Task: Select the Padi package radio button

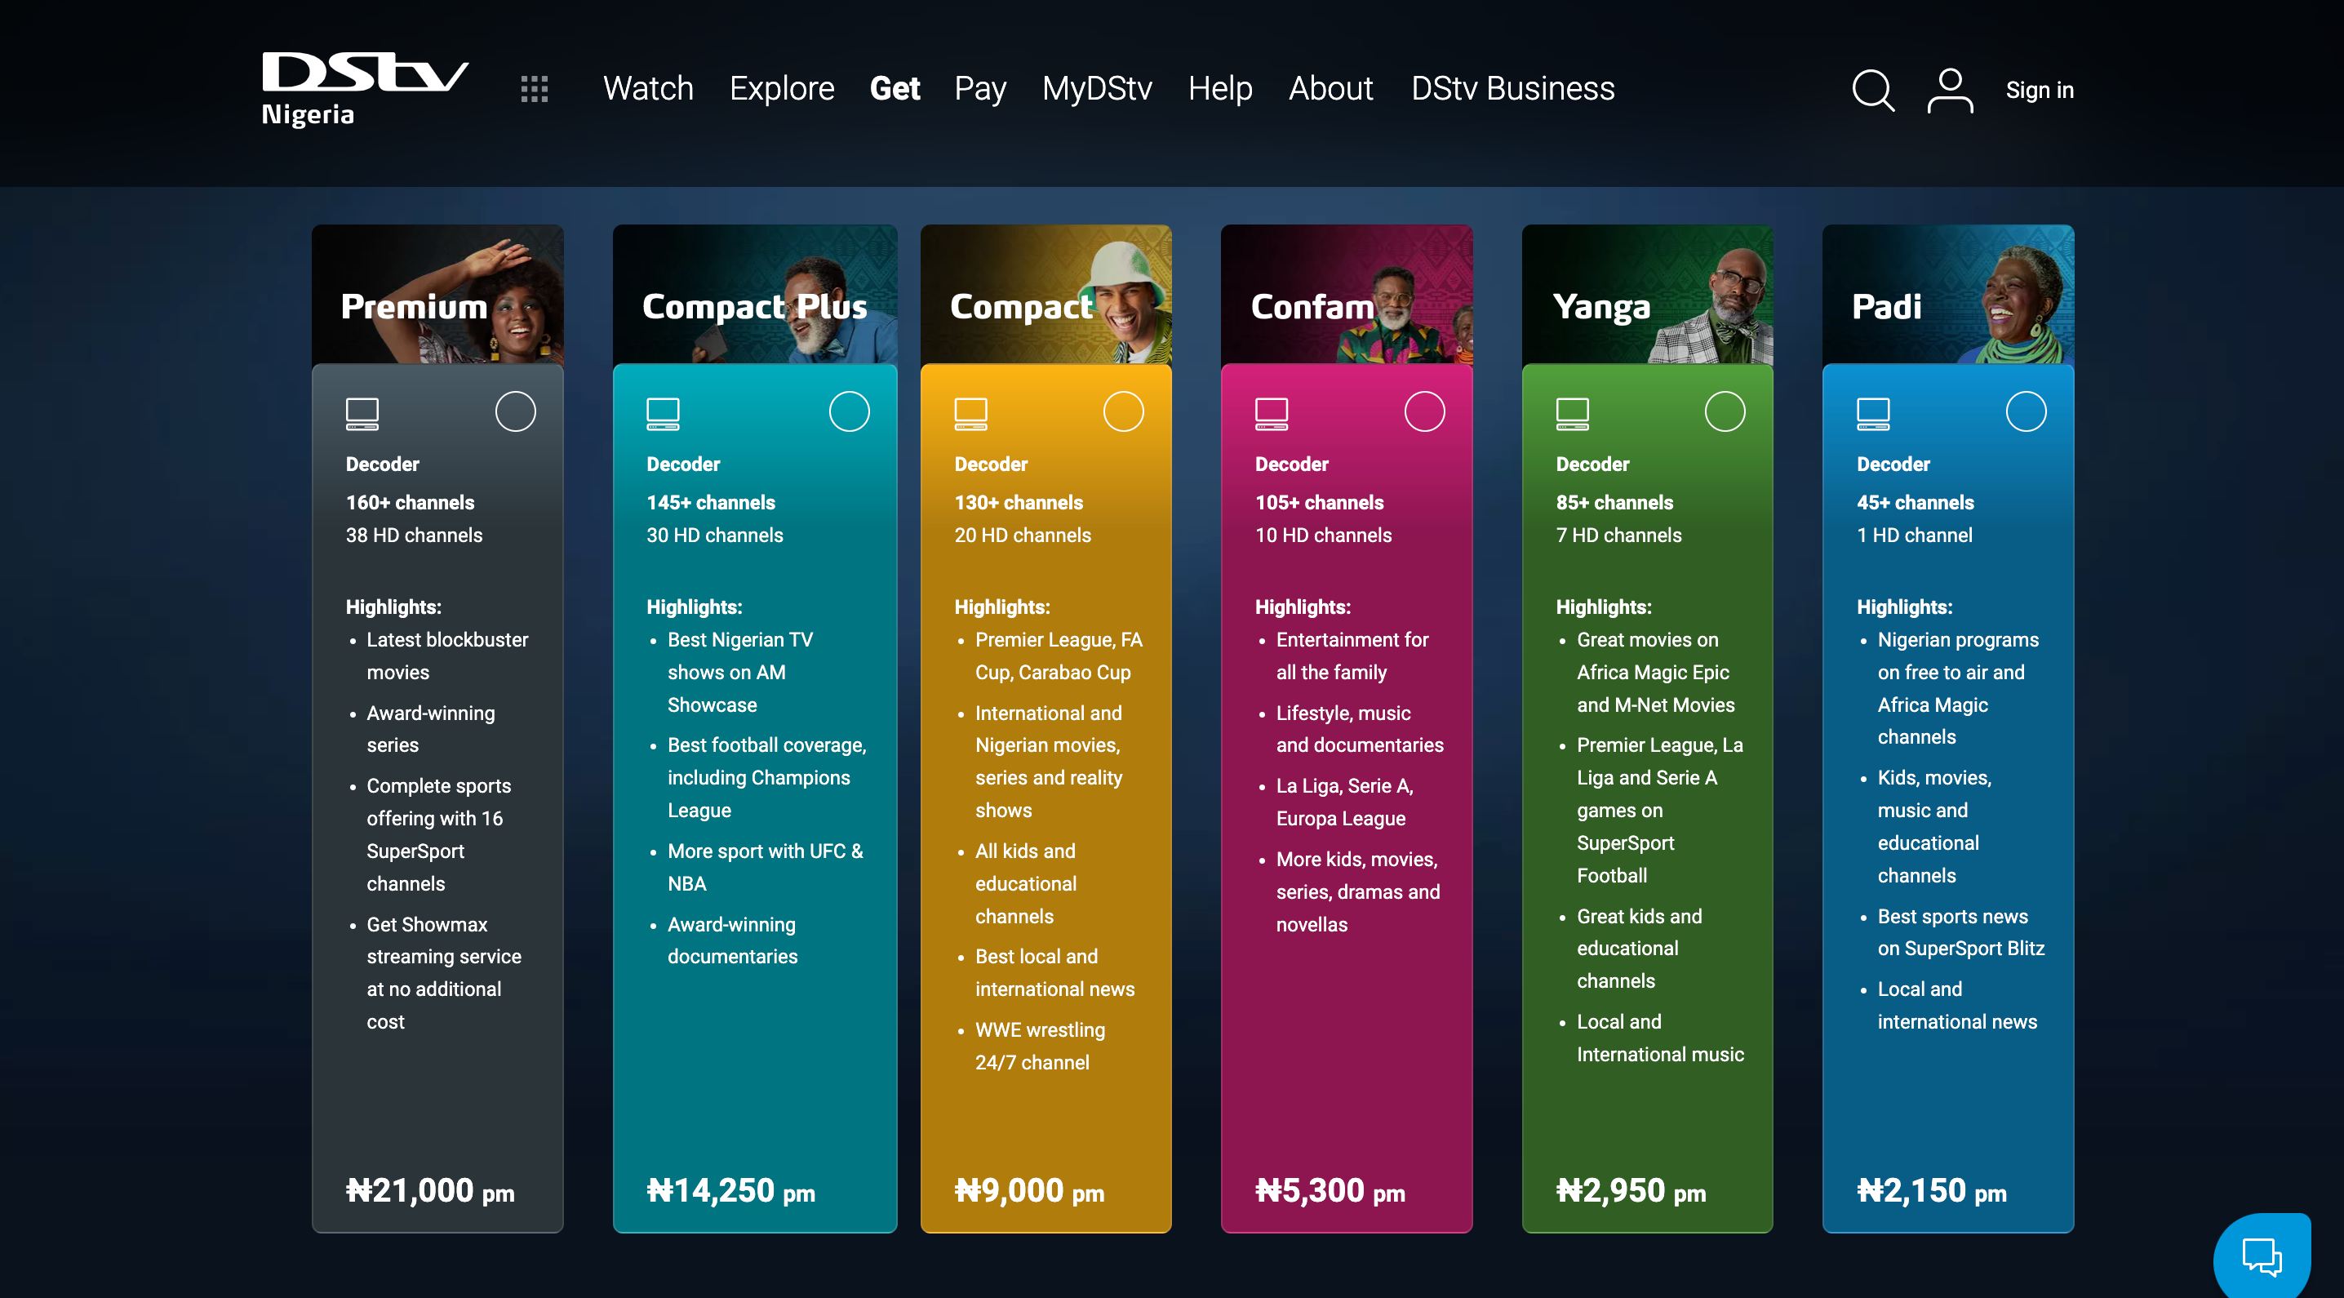Action: (x=2026, y=411)
